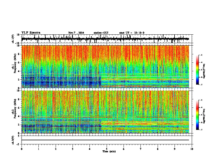Click time axis tick label '3'
The width and height of the screenshot is (216, 167).
click(x=73, y=149)
